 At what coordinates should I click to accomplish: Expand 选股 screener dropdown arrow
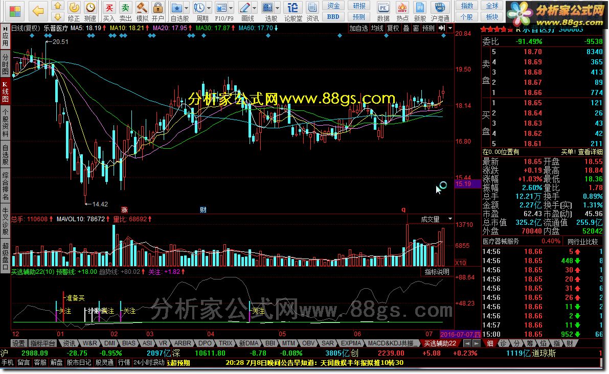pos(277,8)
